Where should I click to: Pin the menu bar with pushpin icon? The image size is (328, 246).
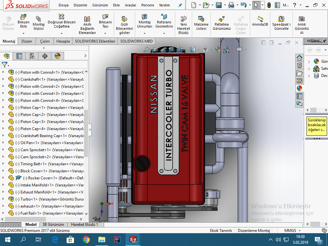[x=180, y=5]
